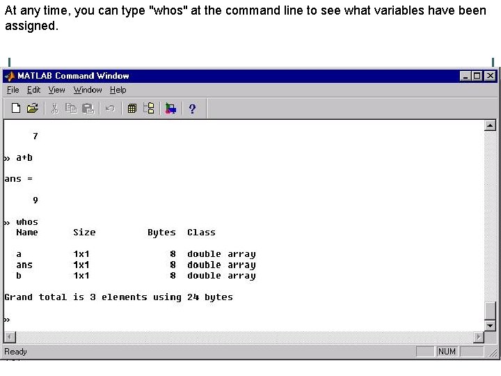Click the 'Grand total is 3 elements' line

click(118, 297)
